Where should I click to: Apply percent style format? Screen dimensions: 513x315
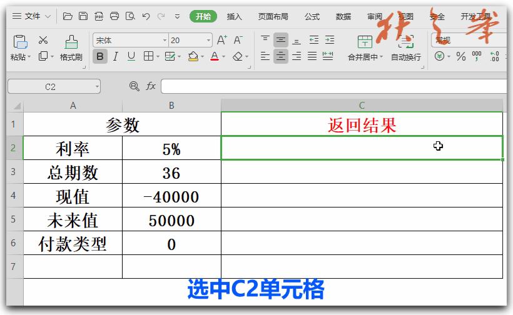460,56
